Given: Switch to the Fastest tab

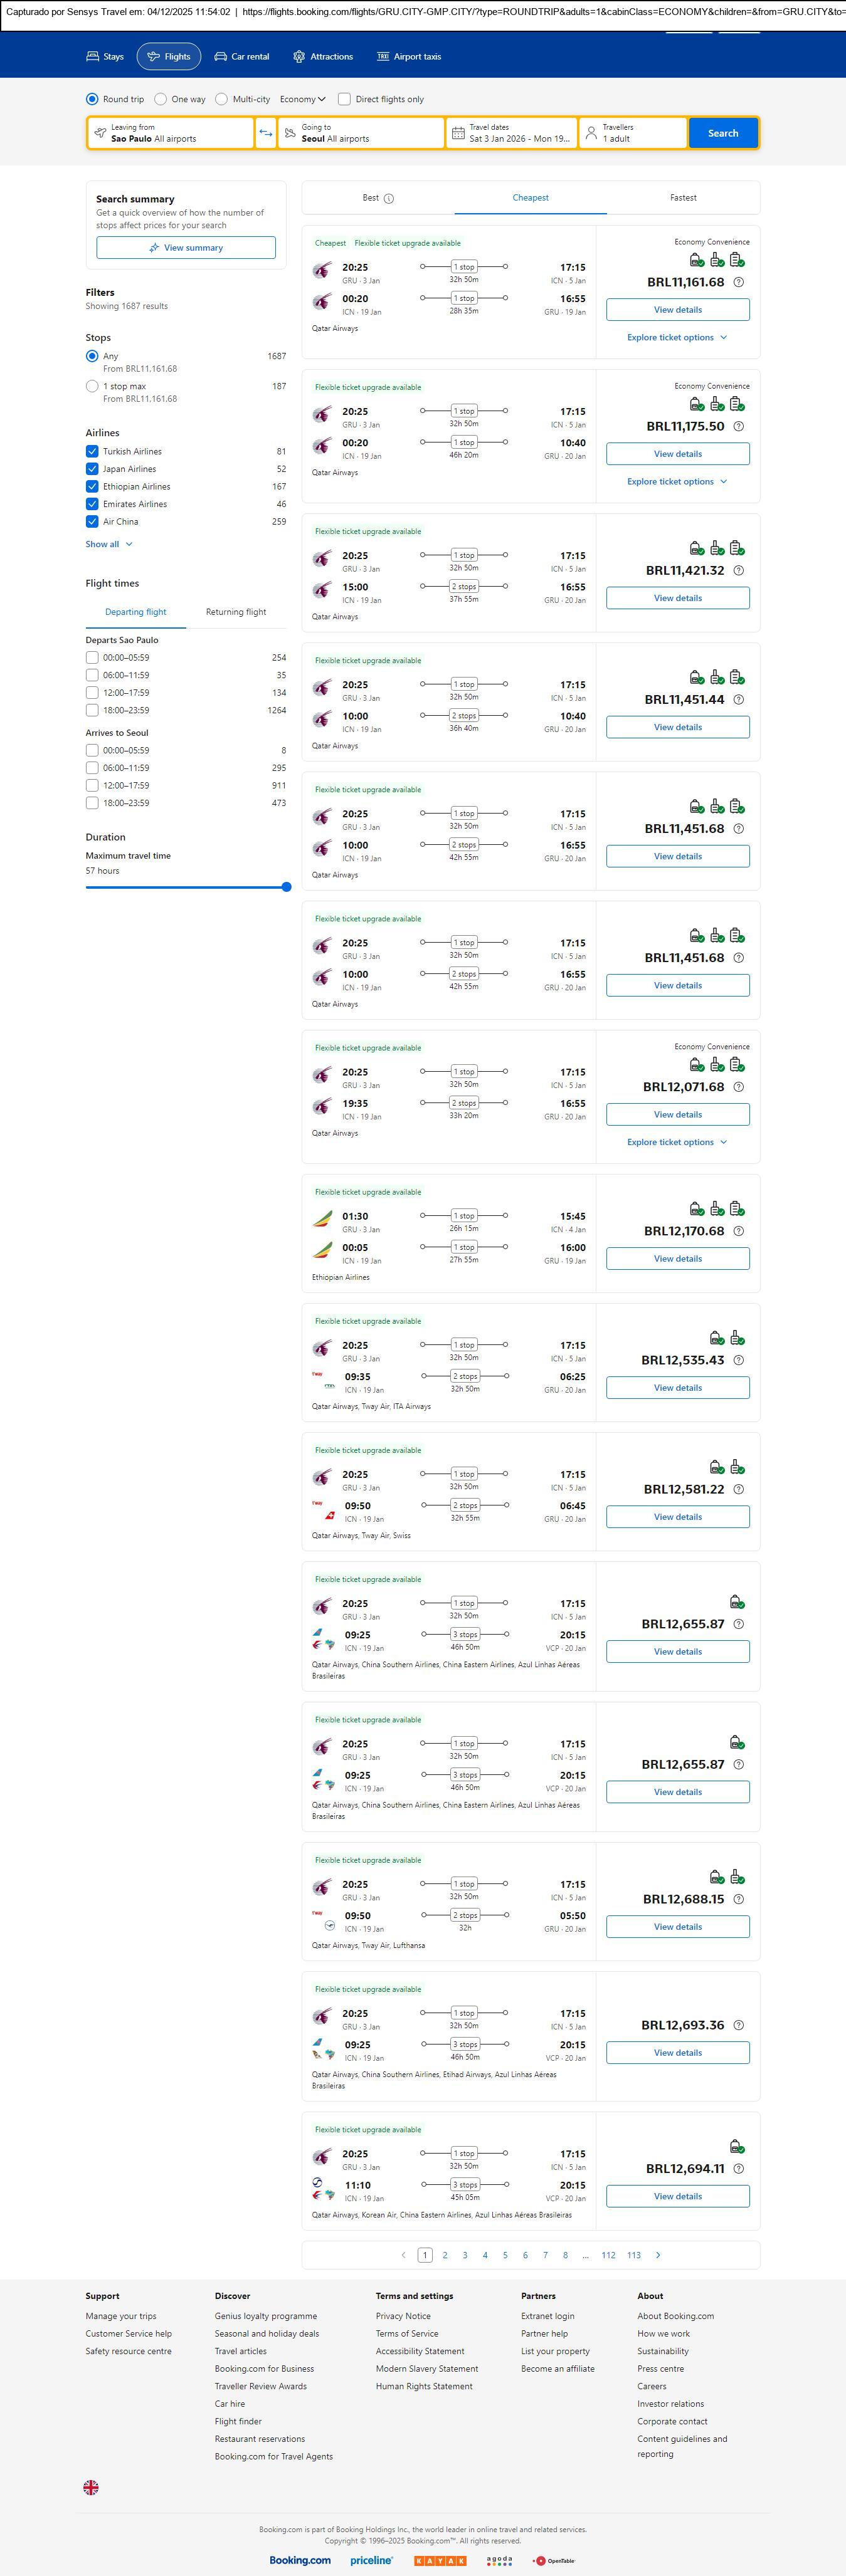Looking at the screenshot, I should point(683,198).
